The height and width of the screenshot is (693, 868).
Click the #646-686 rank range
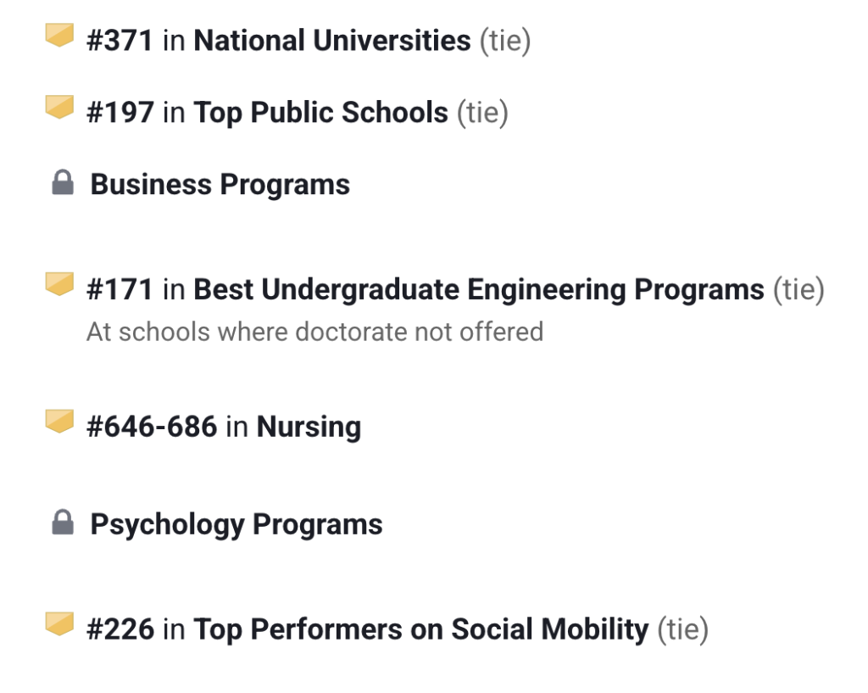(x=152, y=427)
